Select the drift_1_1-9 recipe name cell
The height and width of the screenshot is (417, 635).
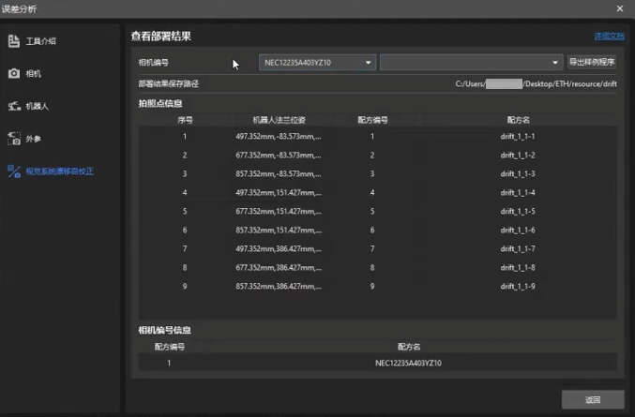(x=518, y=286)
